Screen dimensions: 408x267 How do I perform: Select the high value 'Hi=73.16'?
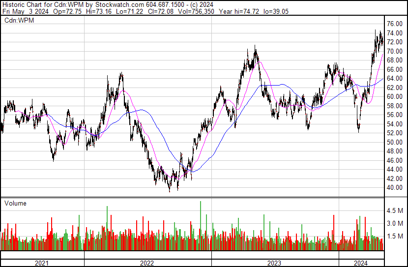(98, 11)
